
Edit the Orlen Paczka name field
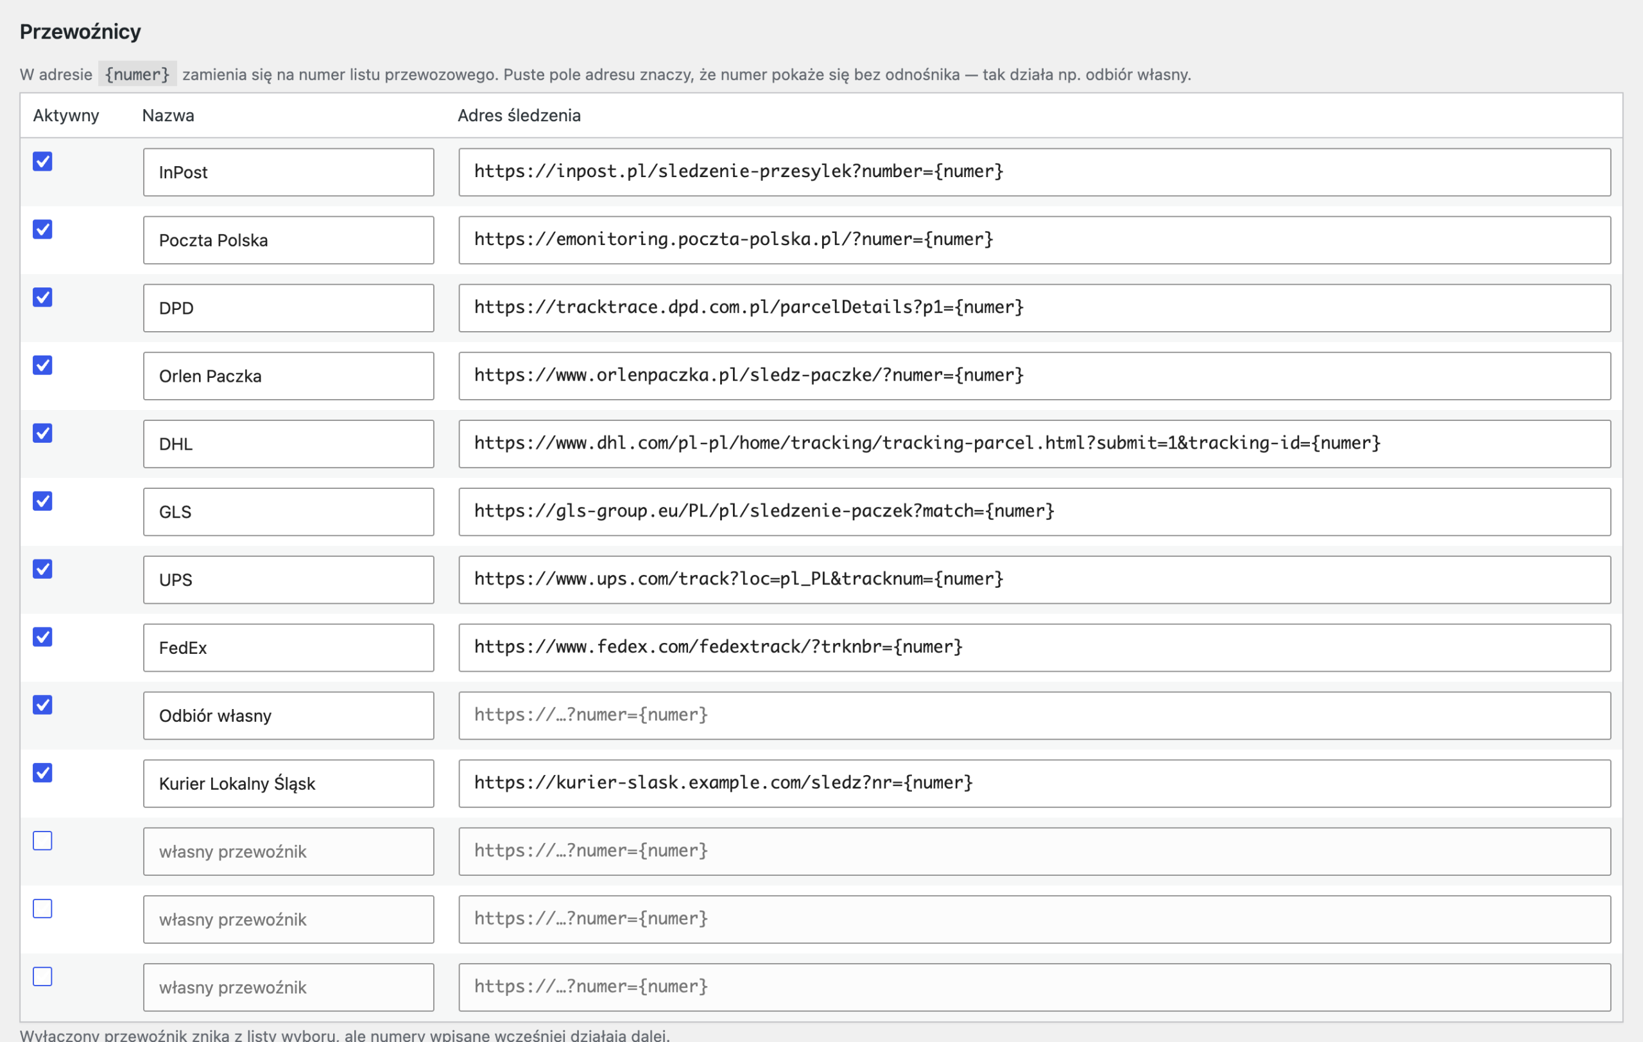tap(289, 377)
